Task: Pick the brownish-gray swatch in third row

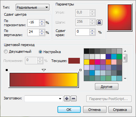Action: click(x=119, y=62)
